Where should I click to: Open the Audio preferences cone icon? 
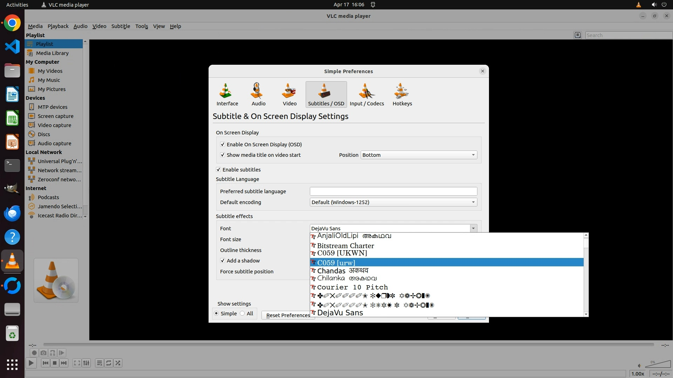point(258,94)
